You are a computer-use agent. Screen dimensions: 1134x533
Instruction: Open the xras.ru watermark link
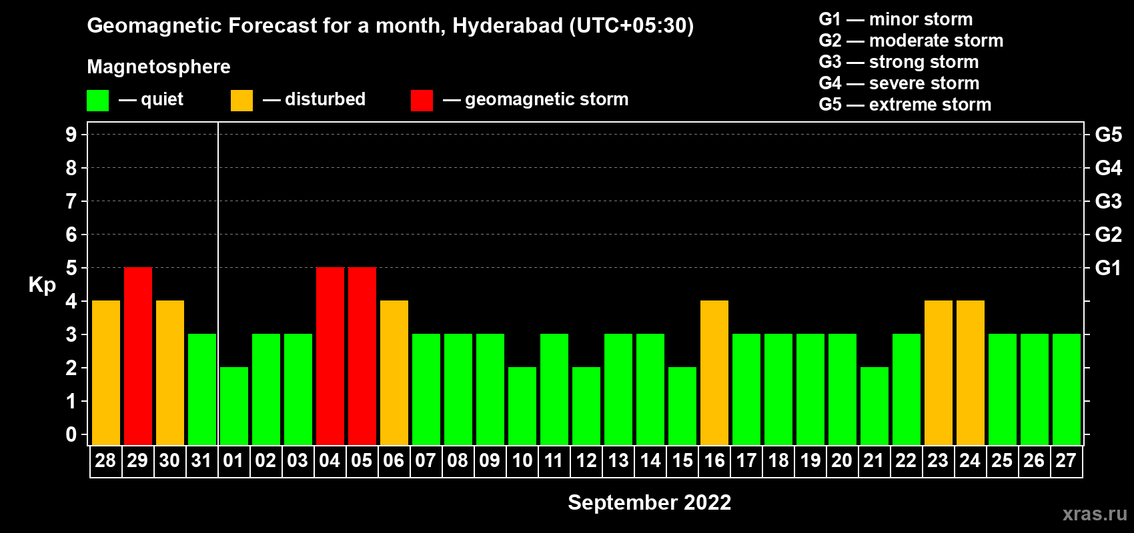pos(1095,514)
